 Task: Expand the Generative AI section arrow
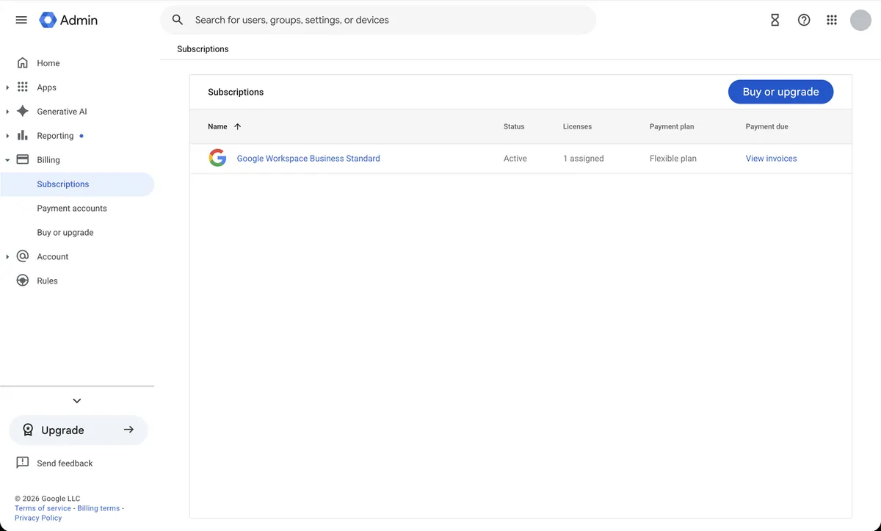click(x=7, y=112)
